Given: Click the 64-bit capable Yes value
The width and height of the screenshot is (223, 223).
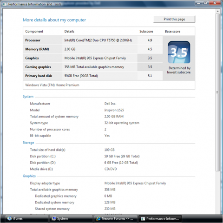Looking at the screenshot, I should coord(107,136).
